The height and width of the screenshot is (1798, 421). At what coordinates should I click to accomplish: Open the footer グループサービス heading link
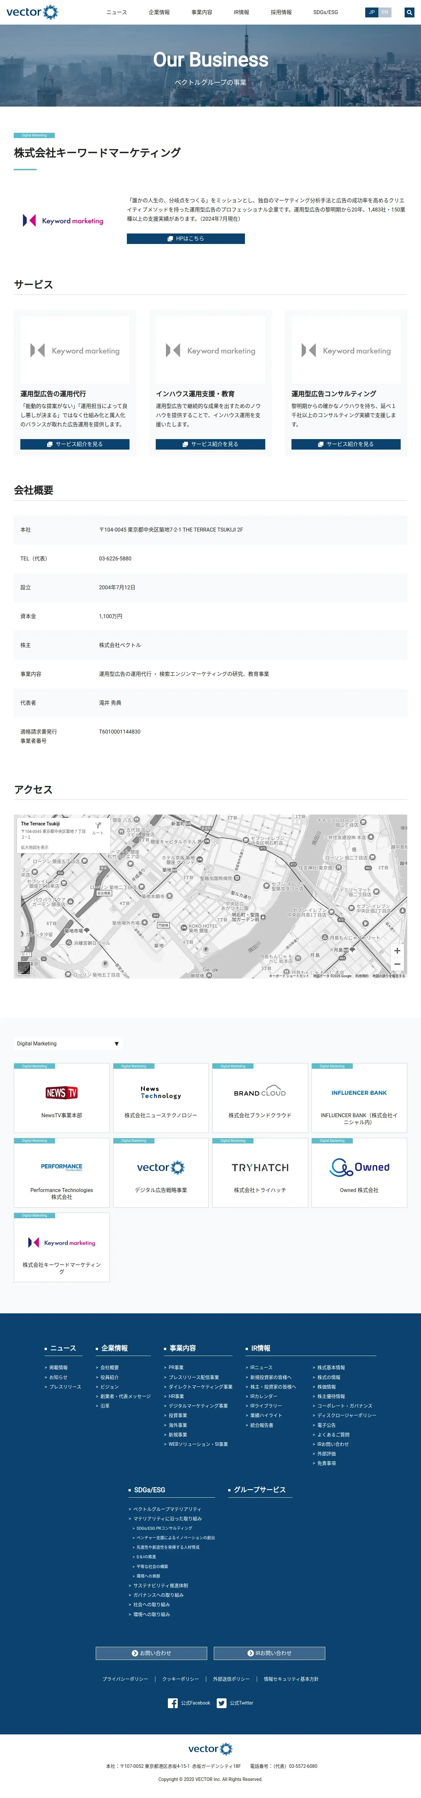coord(260,1489)
